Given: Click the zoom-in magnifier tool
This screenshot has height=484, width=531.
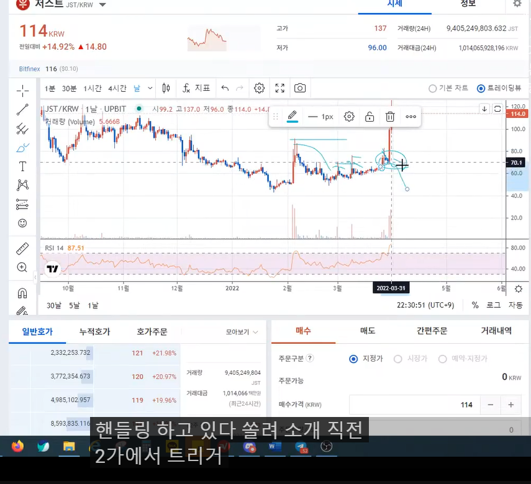Looking at the screenshot, I should (22, 267).
